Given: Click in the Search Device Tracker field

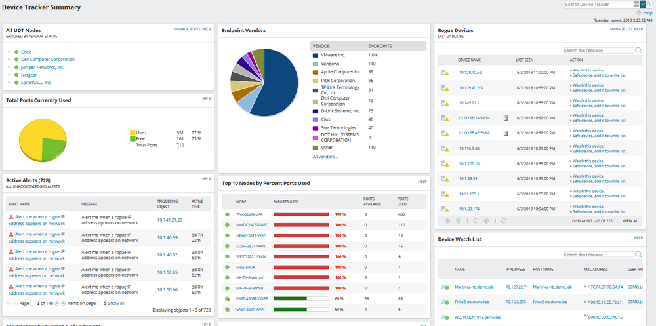Looking at the screenshot, I should (x=599, y=4).
